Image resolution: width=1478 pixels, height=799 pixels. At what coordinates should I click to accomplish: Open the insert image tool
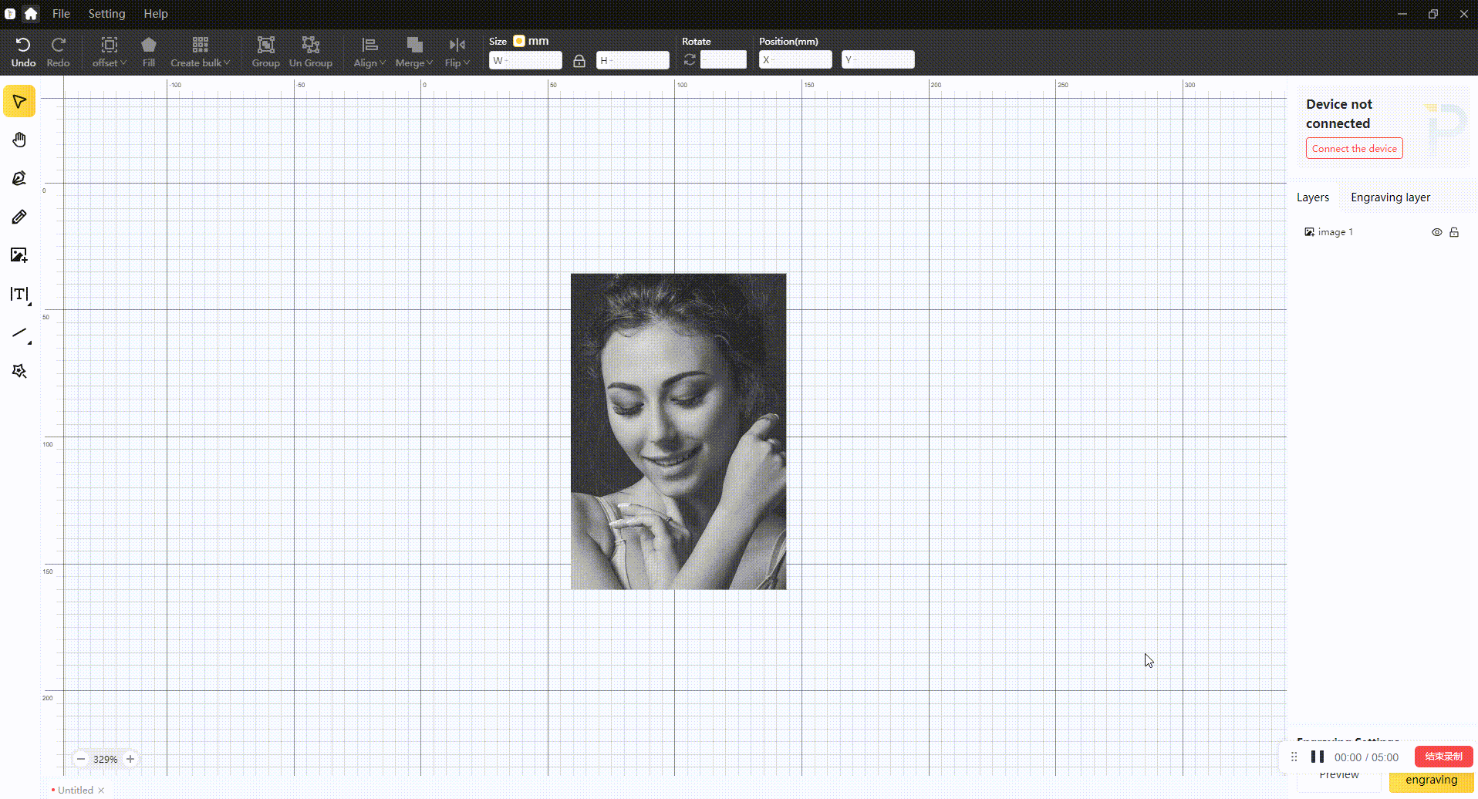19,255
